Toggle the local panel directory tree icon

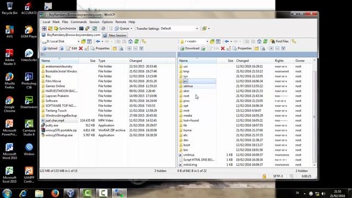point(144,41)
